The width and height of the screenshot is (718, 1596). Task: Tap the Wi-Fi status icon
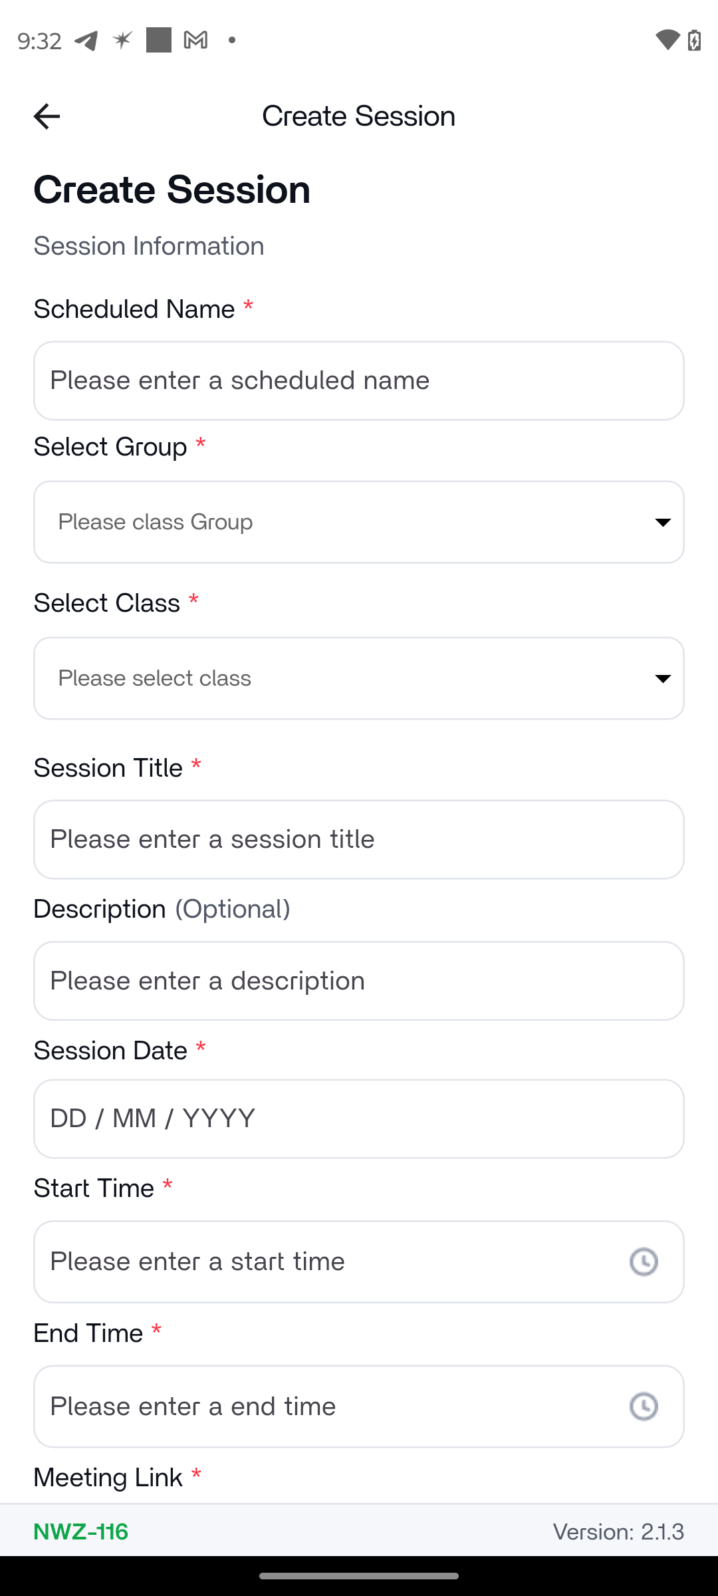(667, 40)
